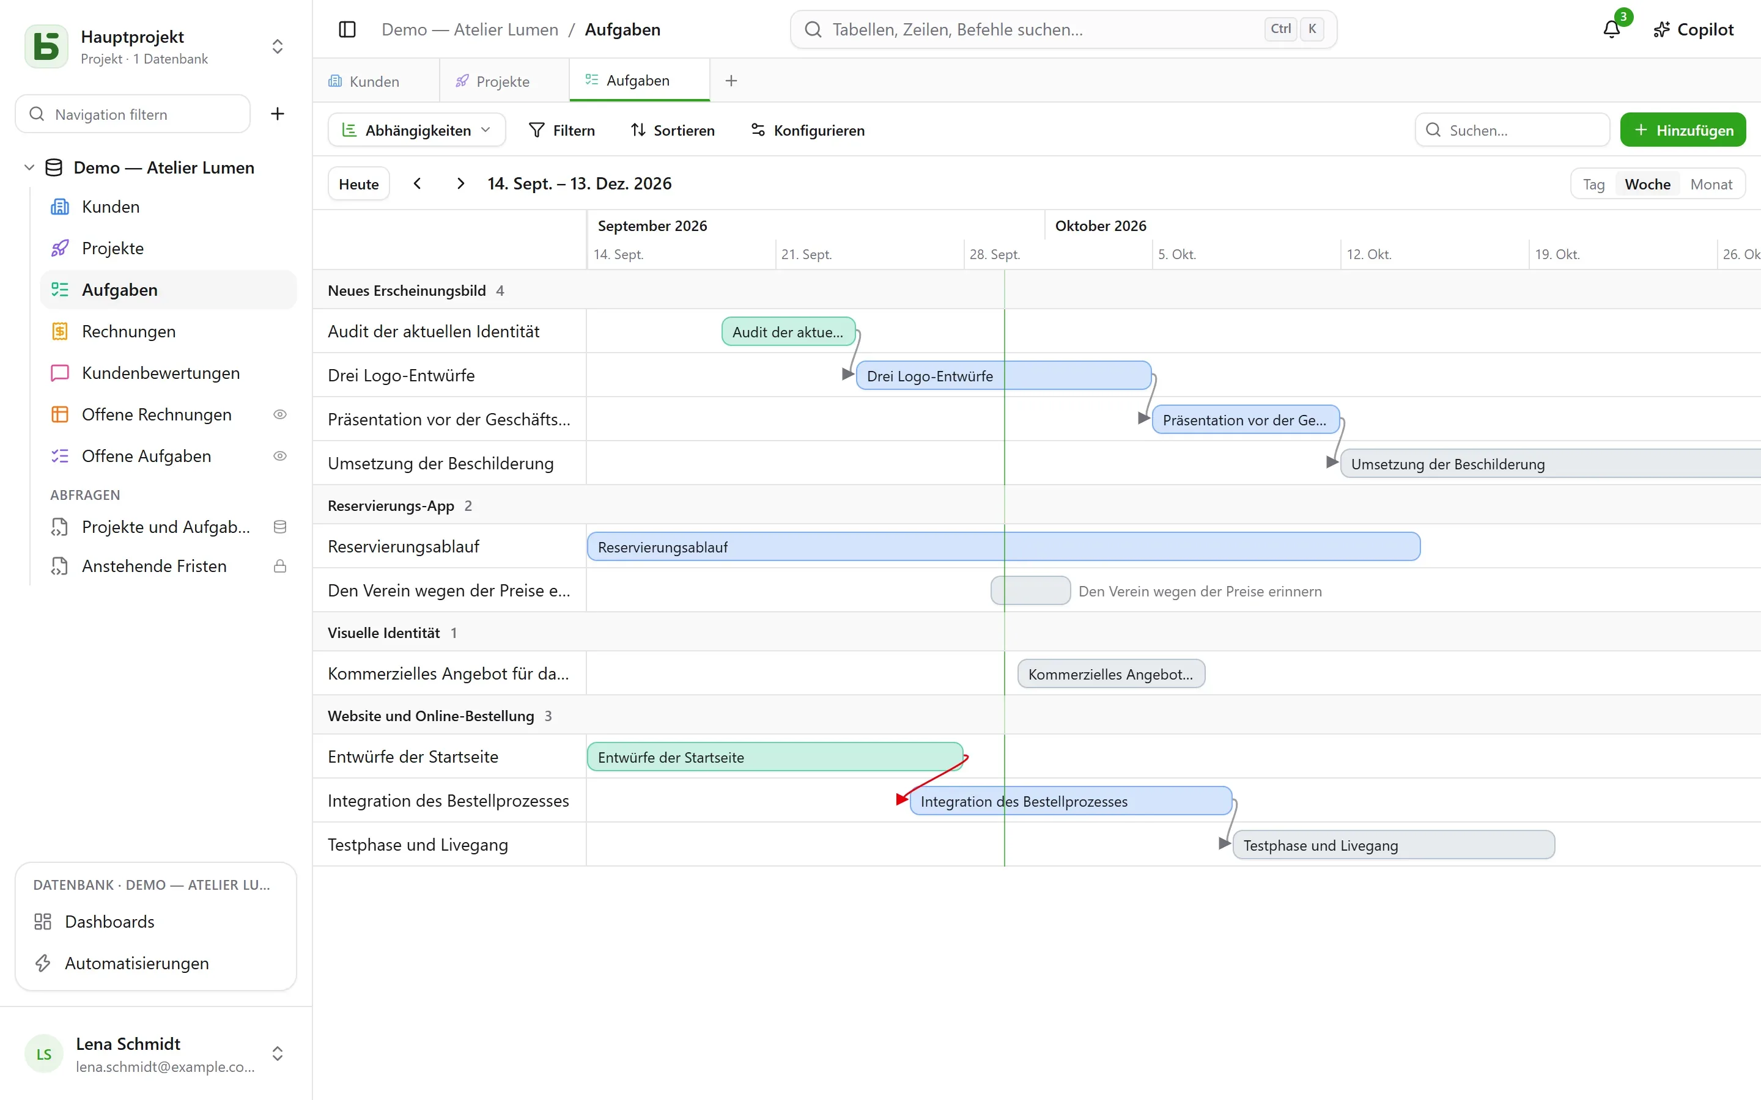
Task: Open the Filtern options
Action: point(562,130)
